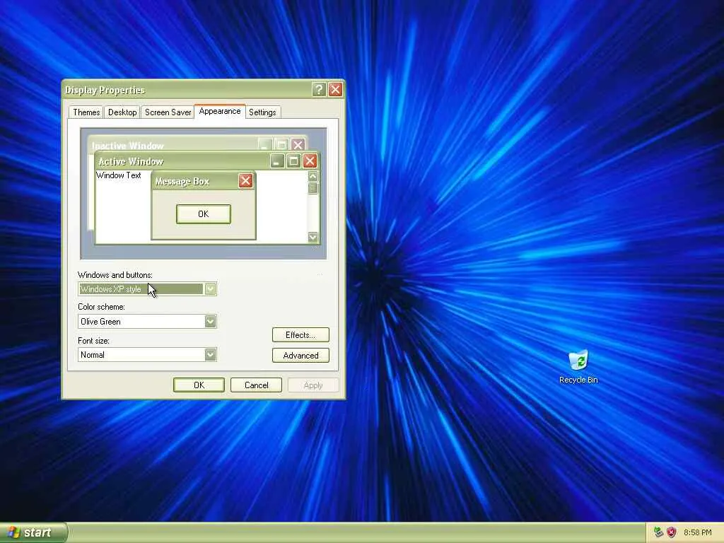The image size is (724, 543).
Task: Select the Appearance tab
Action: coord(220,111)
